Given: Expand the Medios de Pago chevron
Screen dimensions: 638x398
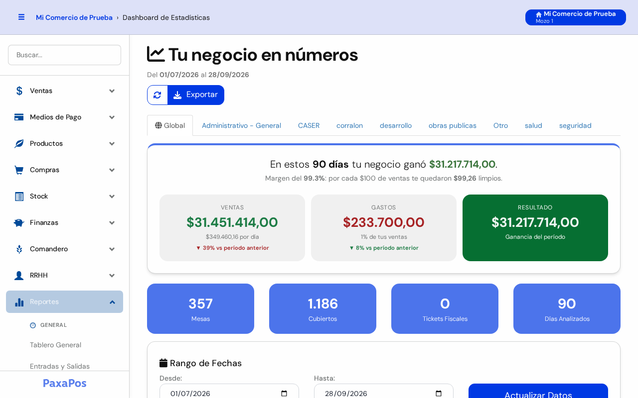Looking at the screenshot, I should pyautogui.click(x=112, y=117).
